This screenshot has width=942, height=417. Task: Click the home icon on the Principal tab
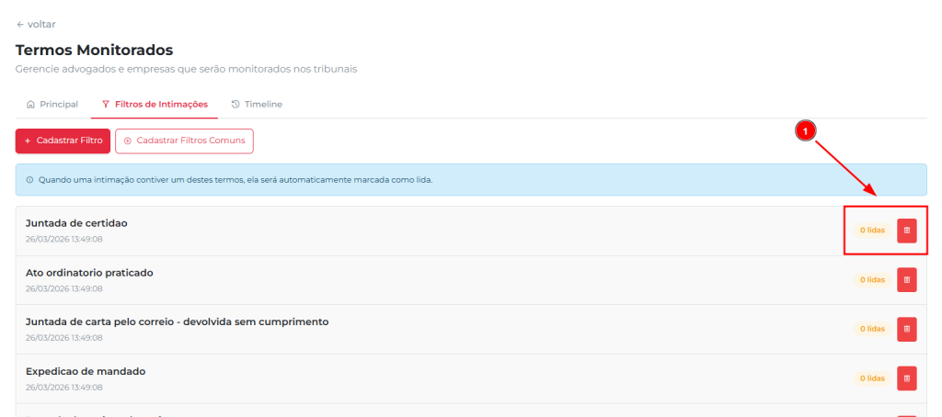[x=31, y=105]
